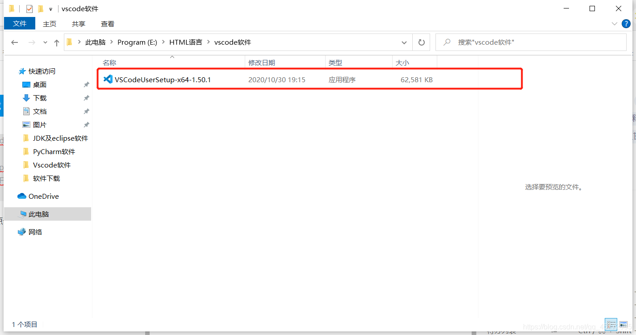636x335 pixels.
Task: Click the HTML语言 breadcrumb segment
Action: tap(186, 42)
